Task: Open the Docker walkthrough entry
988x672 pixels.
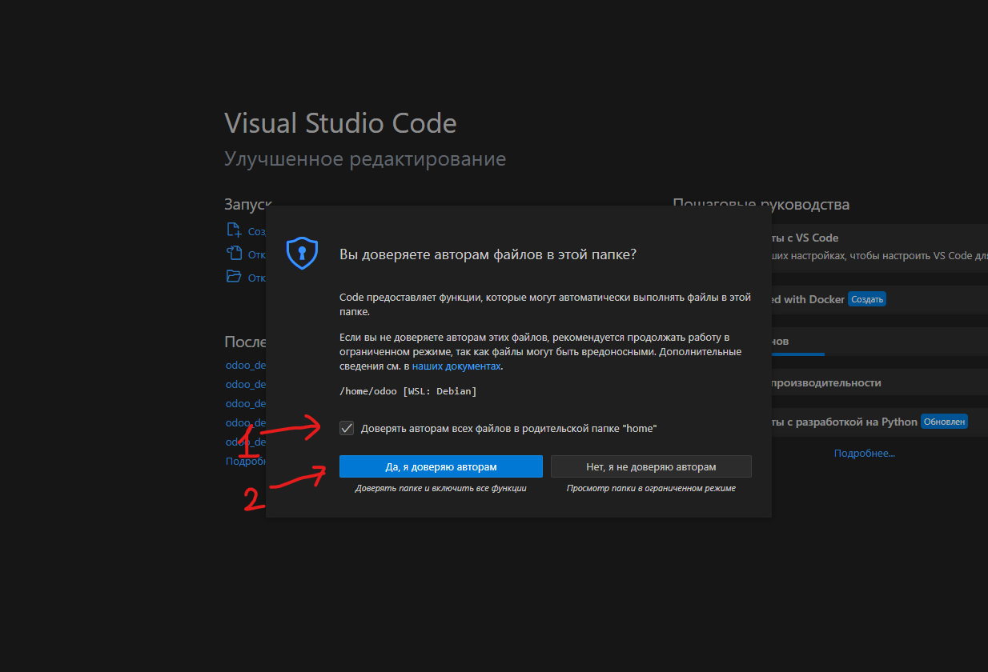Action: coord(880,299)
